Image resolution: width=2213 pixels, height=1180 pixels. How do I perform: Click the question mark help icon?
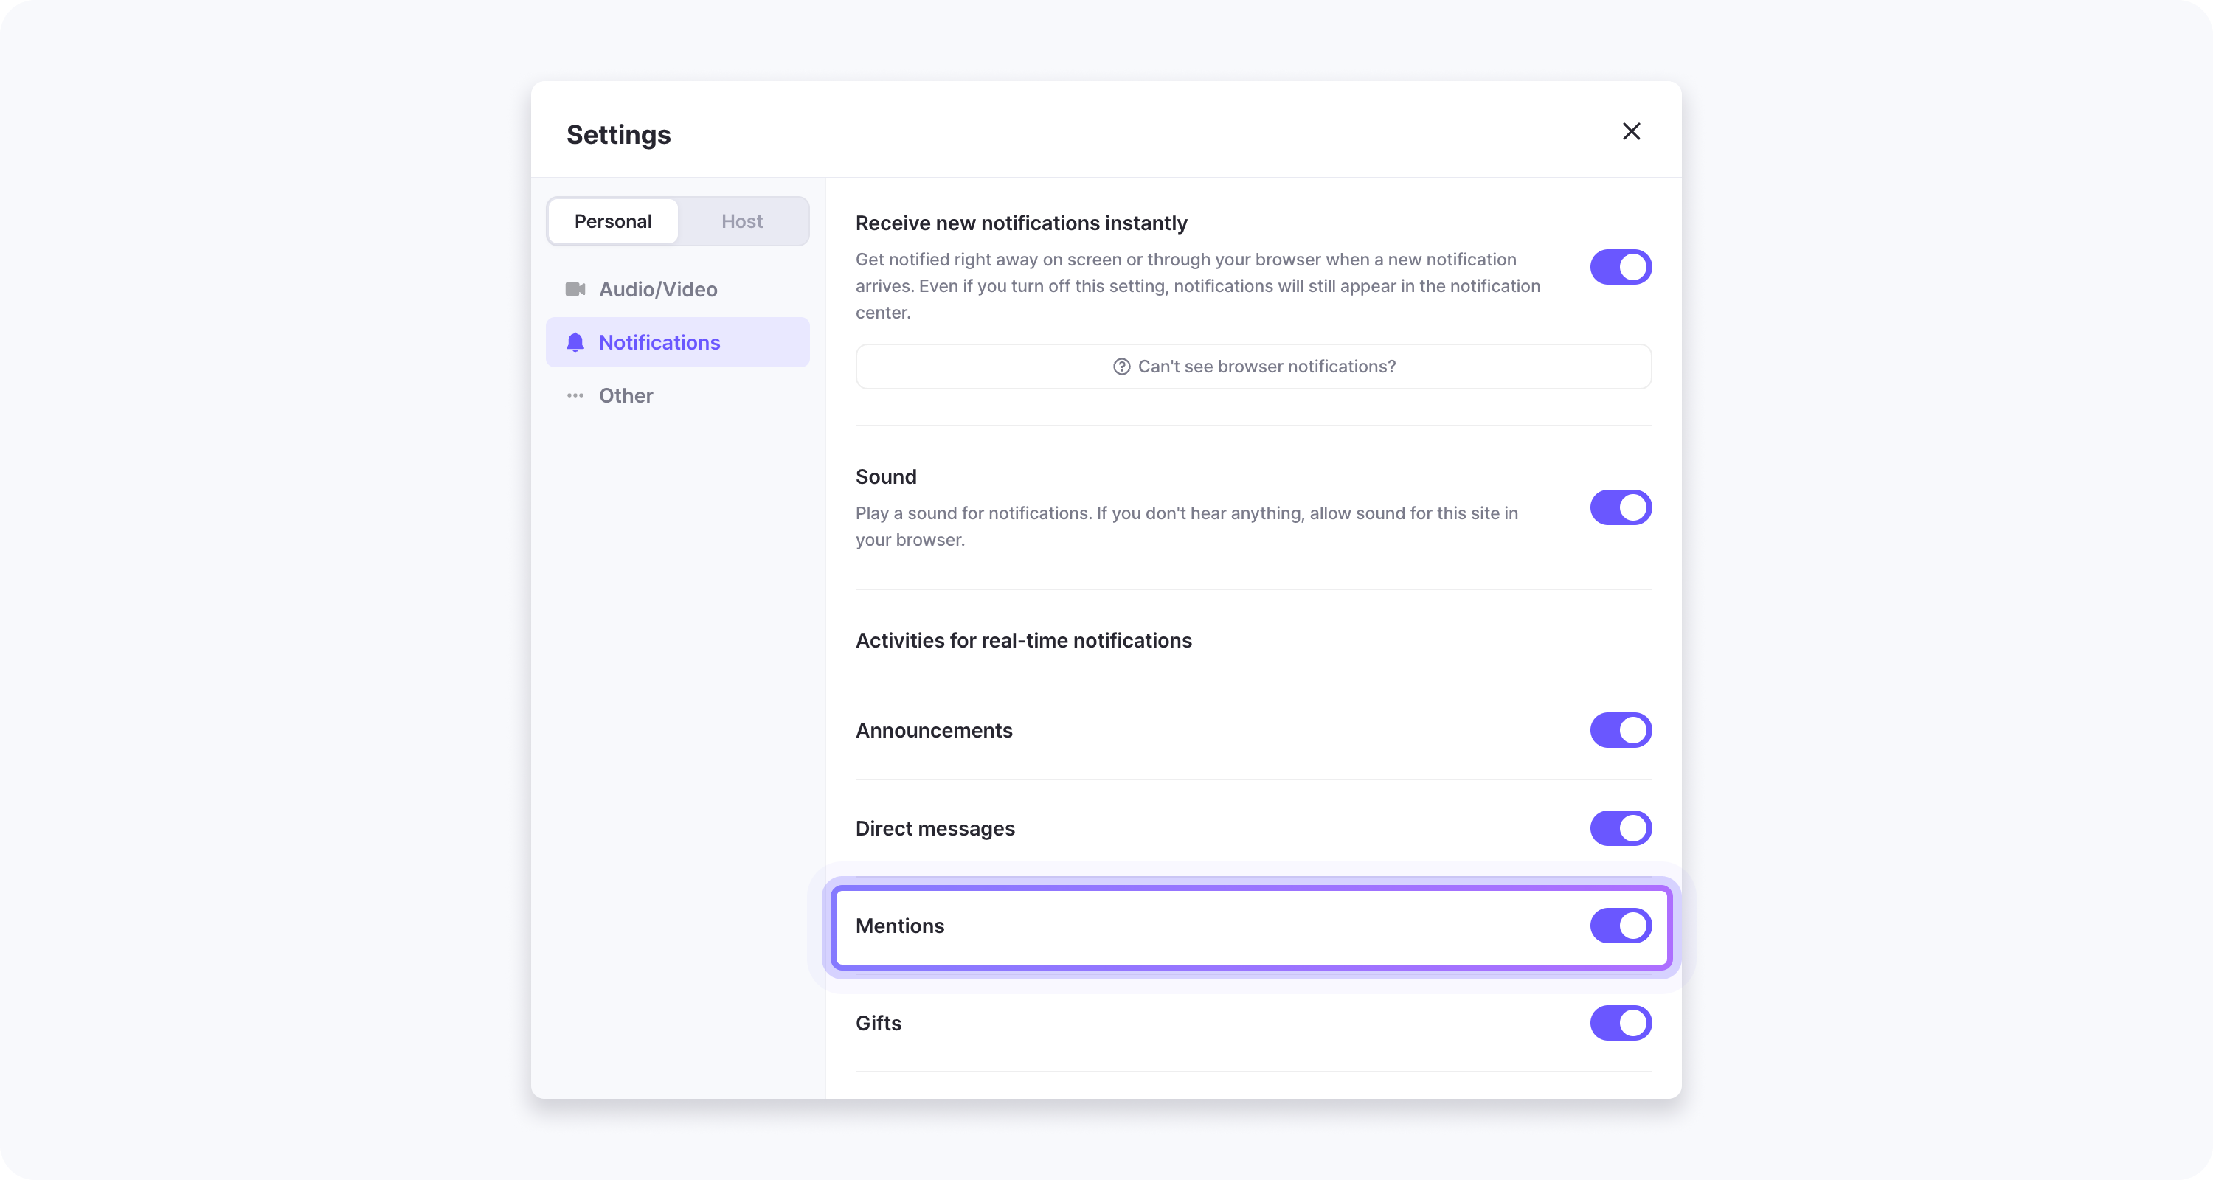pyautogui.click(x=1121, y=367)
